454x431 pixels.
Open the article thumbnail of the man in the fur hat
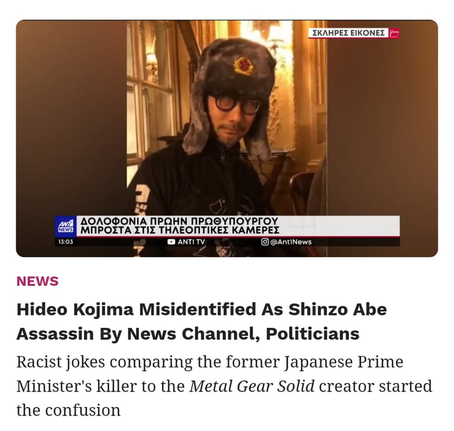pos(227,138)
